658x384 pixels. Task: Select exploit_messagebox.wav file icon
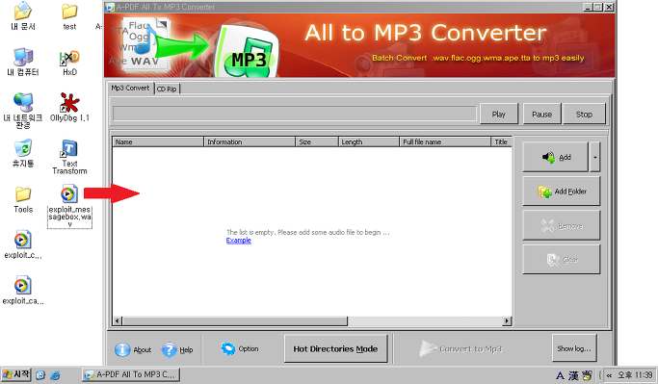[69, 193]
